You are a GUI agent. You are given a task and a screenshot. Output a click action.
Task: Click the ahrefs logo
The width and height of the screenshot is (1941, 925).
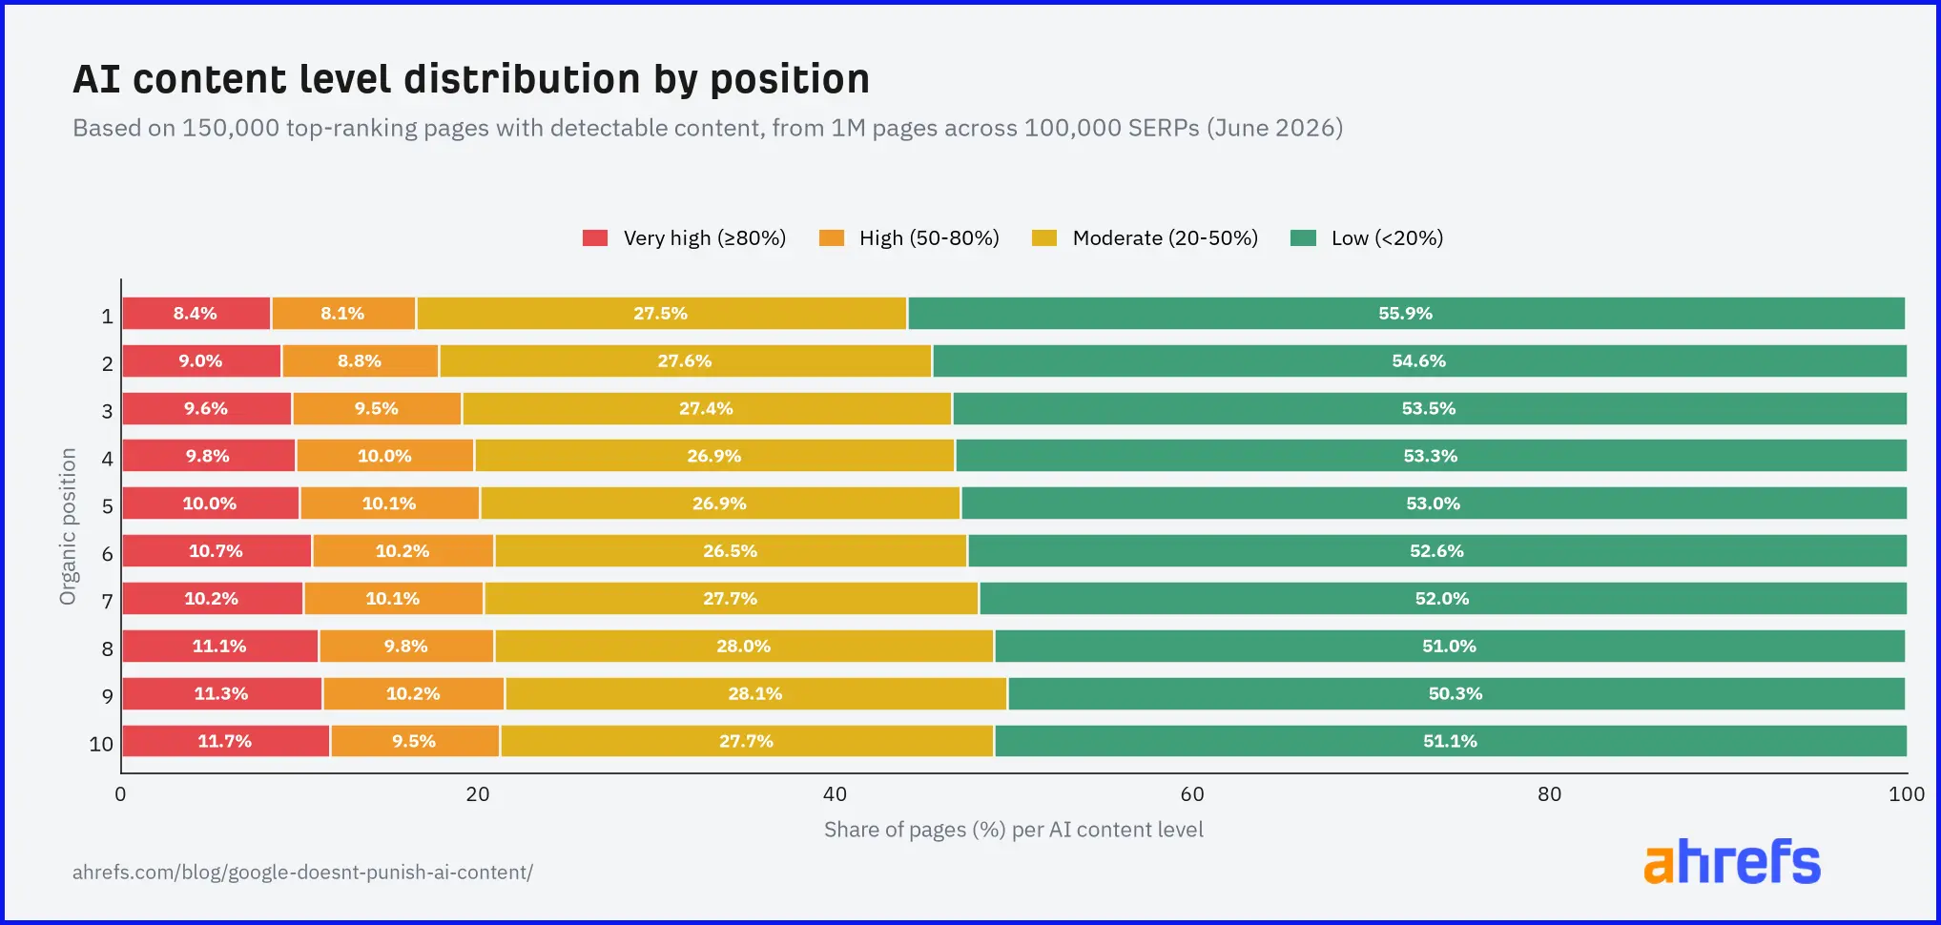coord(1732,862)
